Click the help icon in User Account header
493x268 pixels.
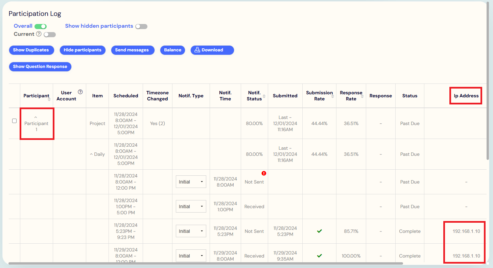pos(80,92)
